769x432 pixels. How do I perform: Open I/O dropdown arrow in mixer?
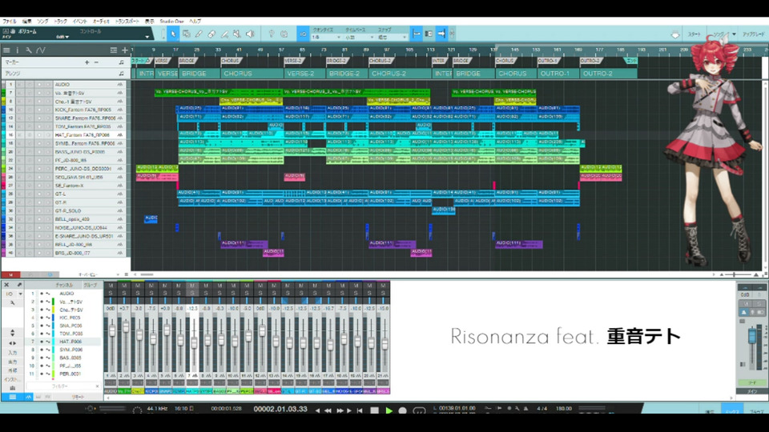(20, 294)
